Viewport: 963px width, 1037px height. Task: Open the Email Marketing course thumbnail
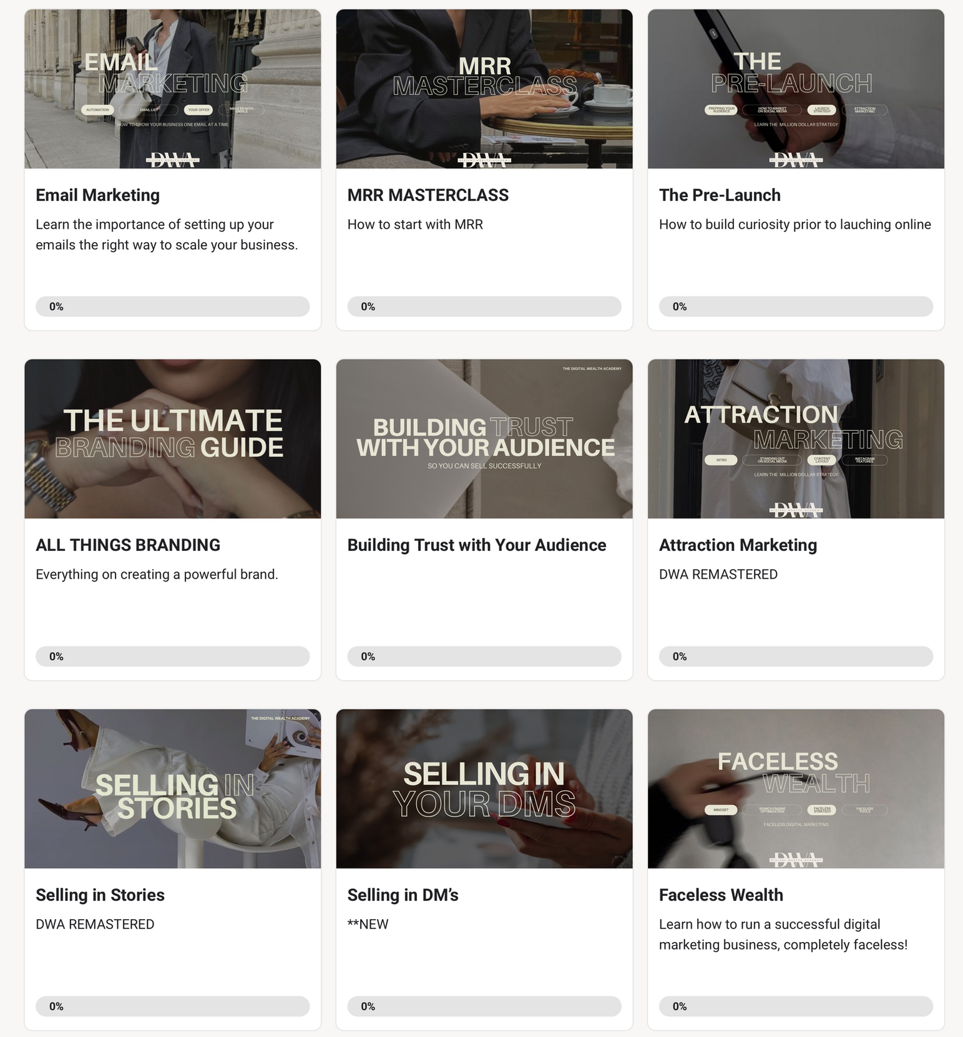tap(173, 89)
